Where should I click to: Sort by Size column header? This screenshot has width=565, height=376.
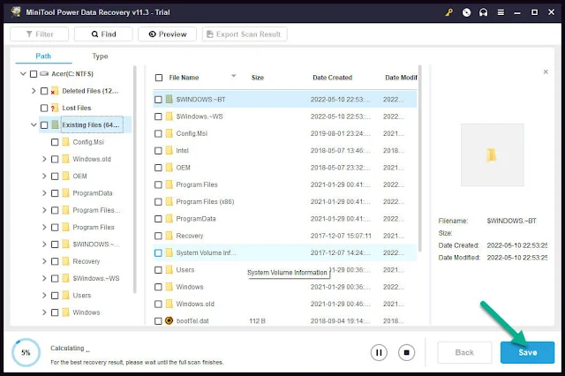click(x=257, y=78)
